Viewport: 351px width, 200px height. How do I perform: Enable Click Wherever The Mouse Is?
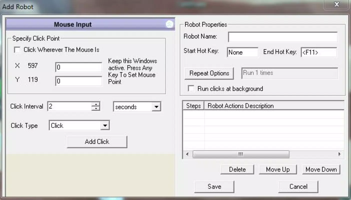[x=17, y=50]
